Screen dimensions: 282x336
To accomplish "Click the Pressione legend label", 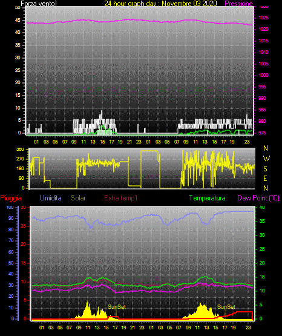I will (x=238, y=4).
